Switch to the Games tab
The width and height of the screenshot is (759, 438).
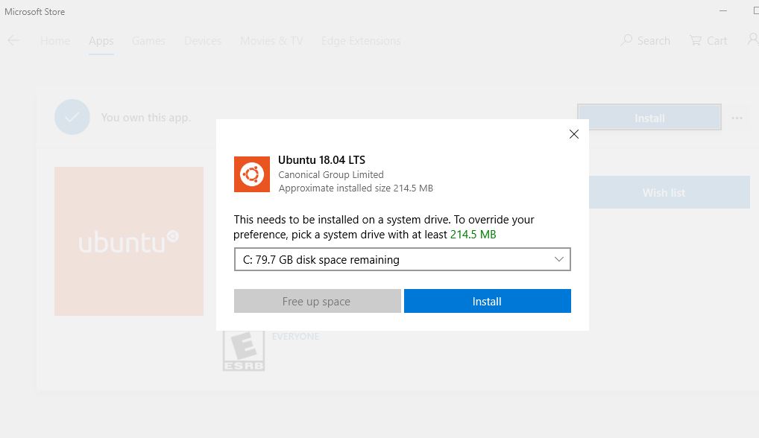pyautogui.click(x=148, y=41)
